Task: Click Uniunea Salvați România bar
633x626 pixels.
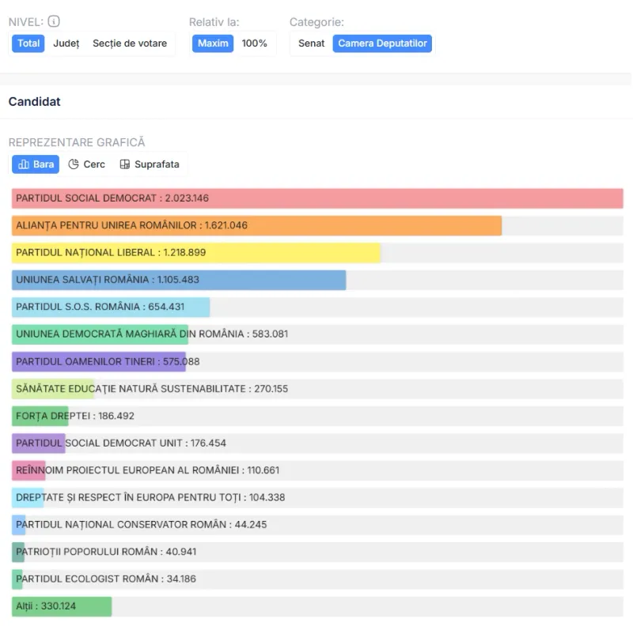Action: click(179, 280)
